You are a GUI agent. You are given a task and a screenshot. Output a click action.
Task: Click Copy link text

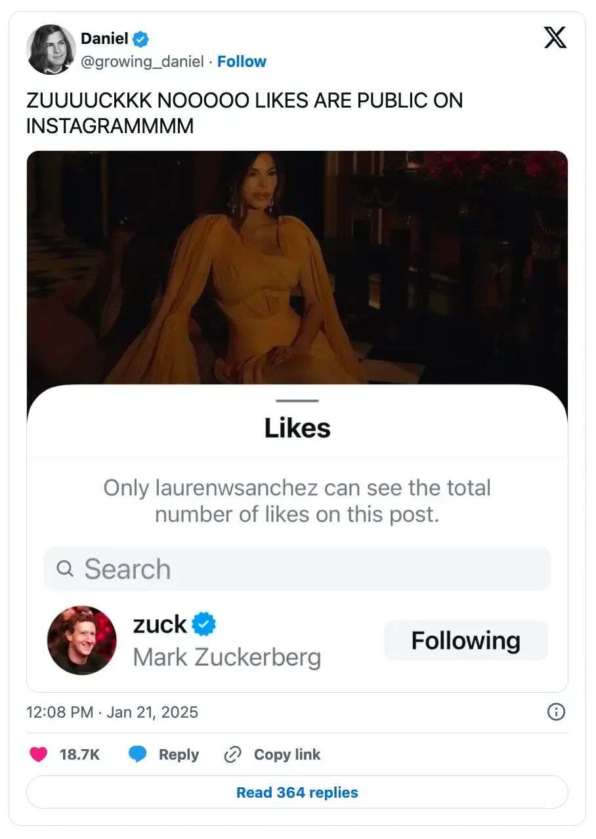(287, 754)
